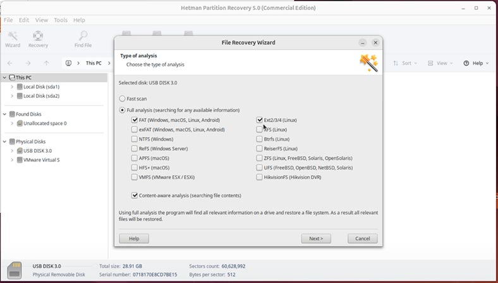
Task: Uncheck Ext2/3/4 (Linux) checkbox
Action: 260,120
